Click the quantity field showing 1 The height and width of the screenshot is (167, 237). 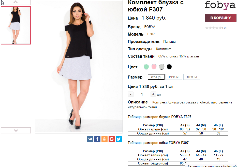pyautogui.click(x=142, y=95)
